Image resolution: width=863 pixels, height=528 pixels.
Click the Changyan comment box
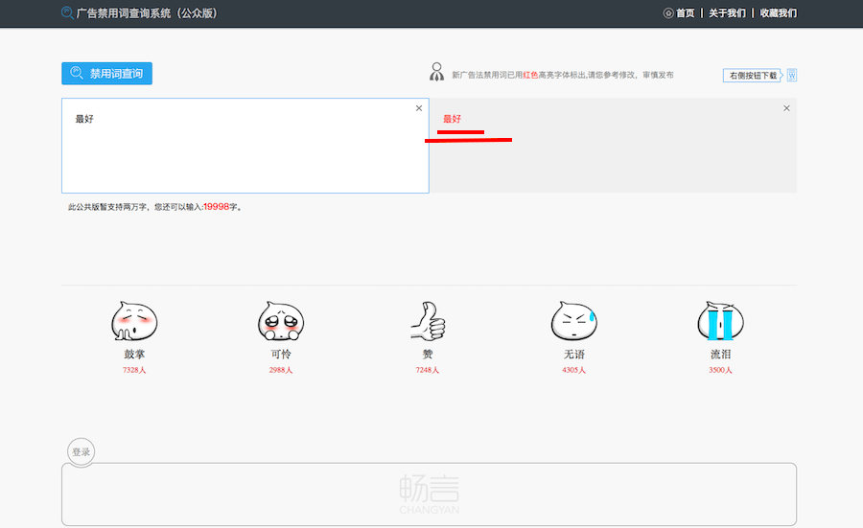(429, 494)
